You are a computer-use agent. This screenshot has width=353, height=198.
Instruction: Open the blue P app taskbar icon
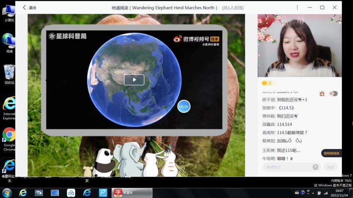tap(103, 193)
